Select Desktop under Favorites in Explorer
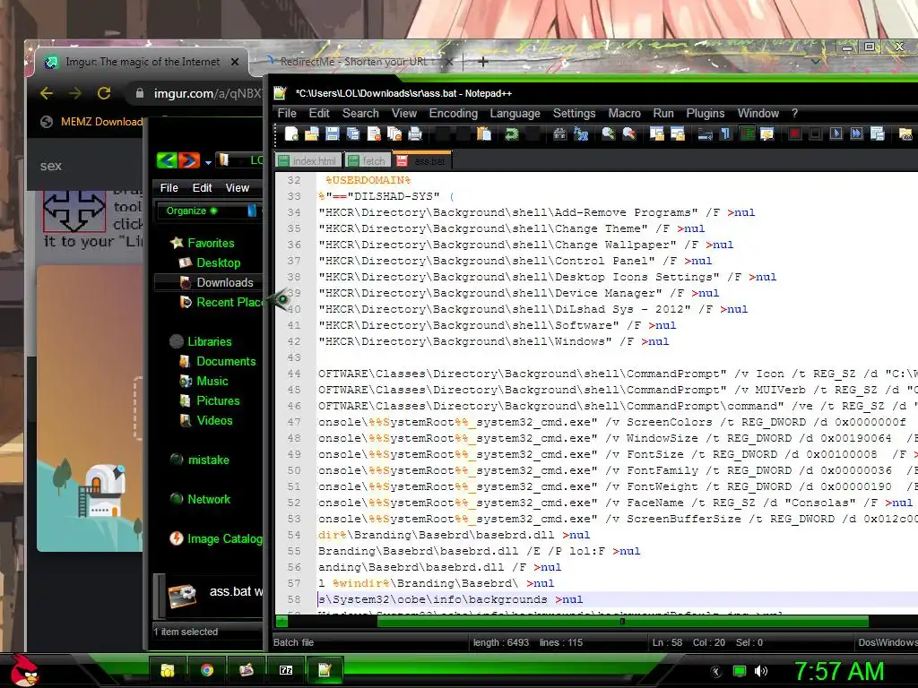Viewport: 918px width, 688px height. tap(219, 262)
